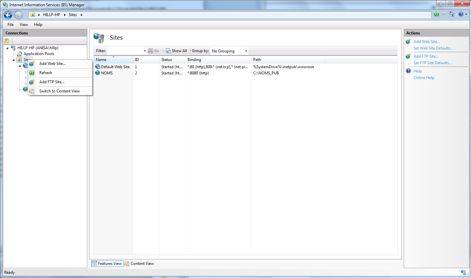Open the Online Help link
The image size is (471, 278).
(x=424, y=78)
